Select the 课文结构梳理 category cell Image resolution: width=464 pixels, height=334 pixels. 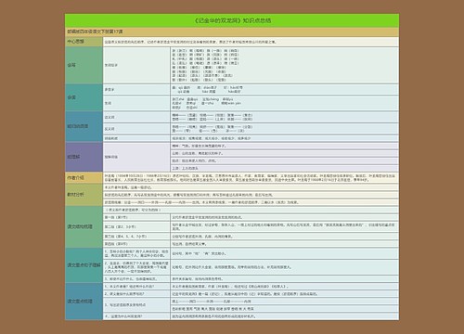point(84,226)
